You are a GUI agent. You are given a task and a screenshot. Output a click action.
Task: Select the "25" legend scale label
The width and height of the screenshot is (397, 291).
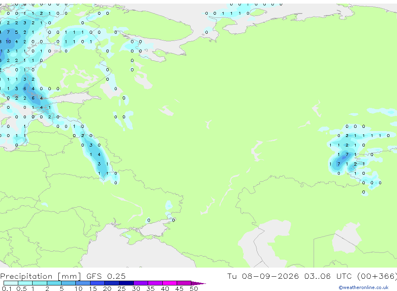121,289
